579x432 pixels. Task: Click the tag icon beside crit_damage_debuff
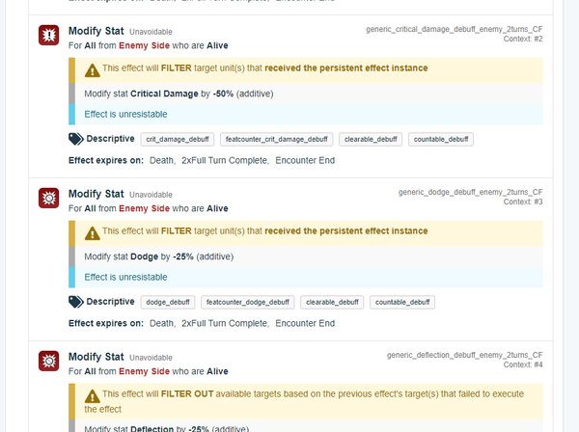click(76, 139)
